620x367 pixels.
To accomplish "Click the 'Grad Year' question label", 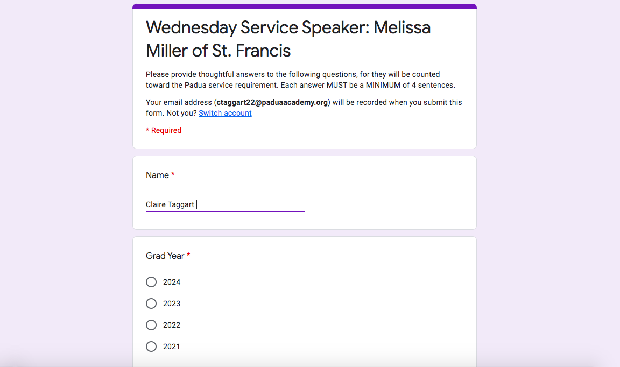I will (x=165, y=256).
